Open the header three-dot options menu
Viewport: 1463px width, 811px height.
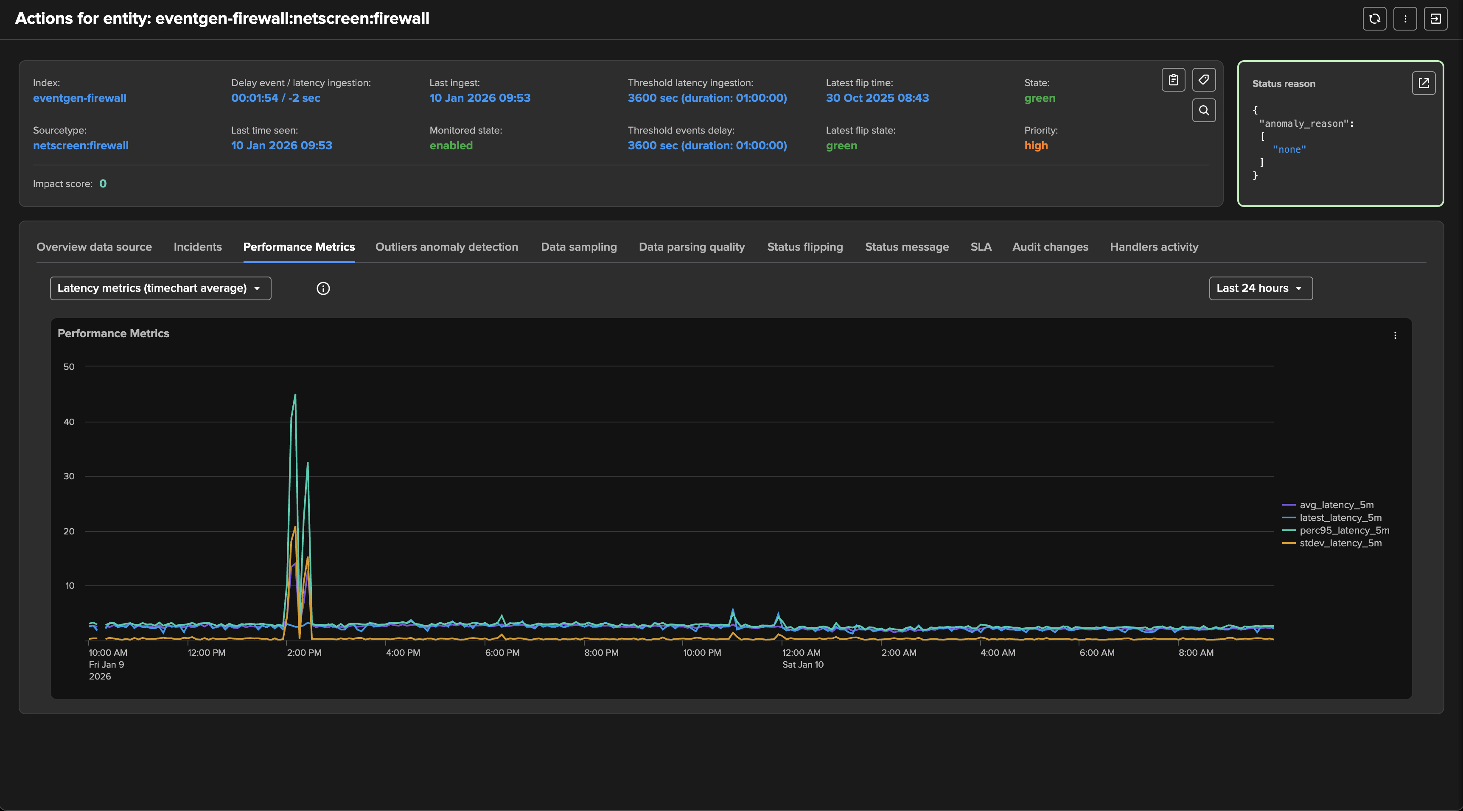[x=1405, y=19]
